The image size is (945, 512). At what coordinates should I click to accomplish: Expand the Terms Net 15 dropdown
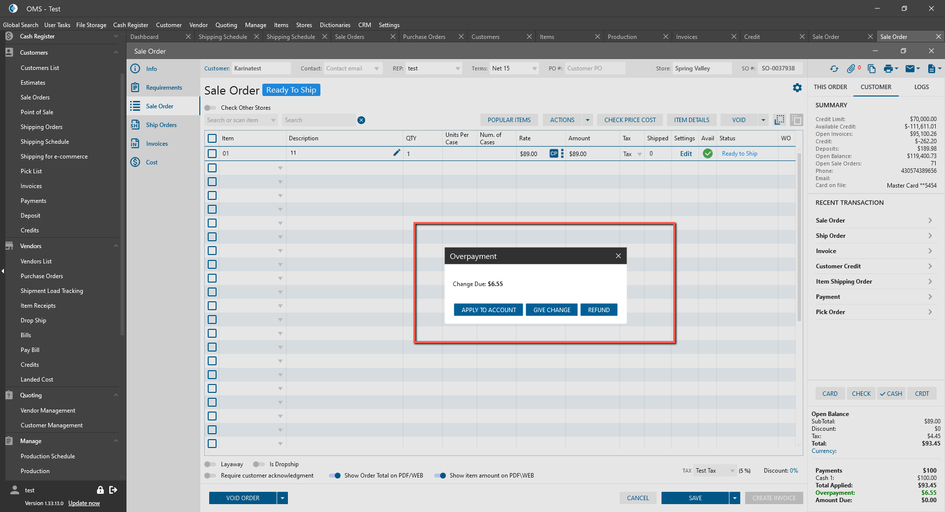[535, 69]
